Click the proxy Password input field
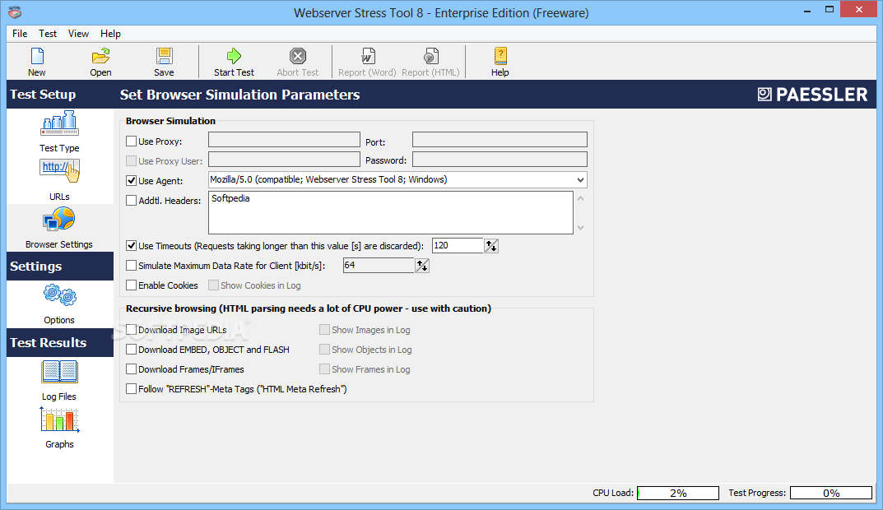Image resolution: width=883 pixels, height=510 pixels. tap(500, 160)
